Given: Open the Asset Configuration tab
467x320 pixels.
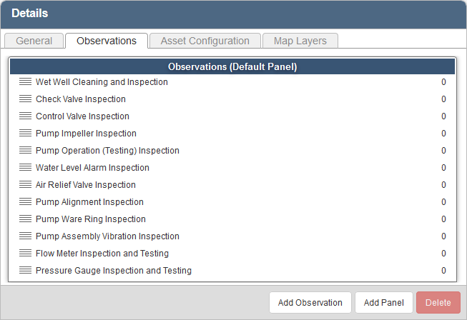Looking at the screenshot, I should pos(205,41).
